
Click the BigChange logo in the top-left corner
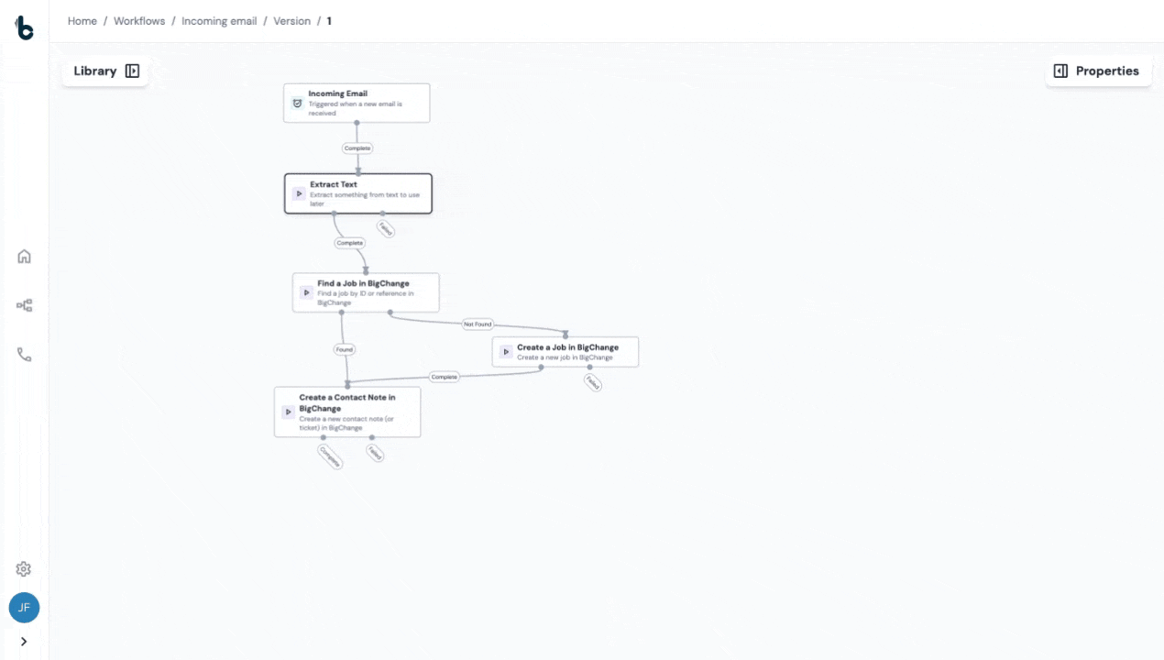tap(24, 27)
